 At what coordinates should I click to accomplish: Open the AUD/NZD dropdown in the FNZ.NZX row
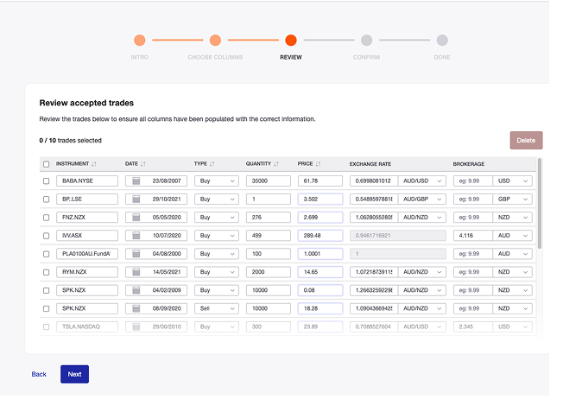422,218
